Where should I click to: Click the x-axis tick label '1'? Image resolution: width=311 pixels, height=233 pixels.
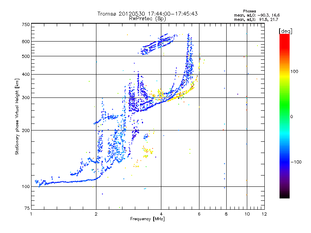31,214
